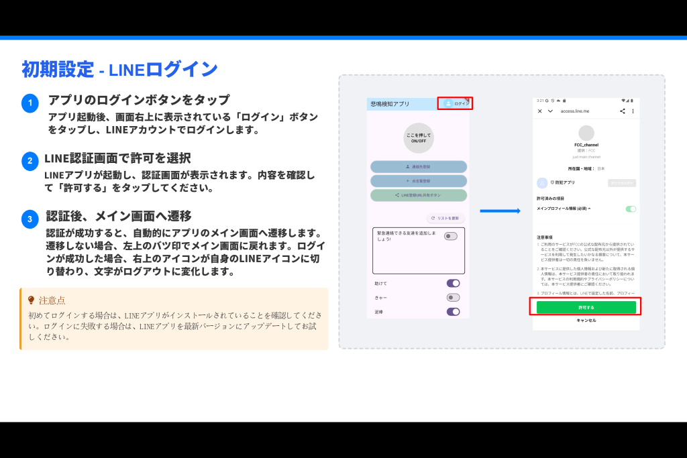
Task: Tap the share icon in the LINE page header
Action: click(623, 111)
